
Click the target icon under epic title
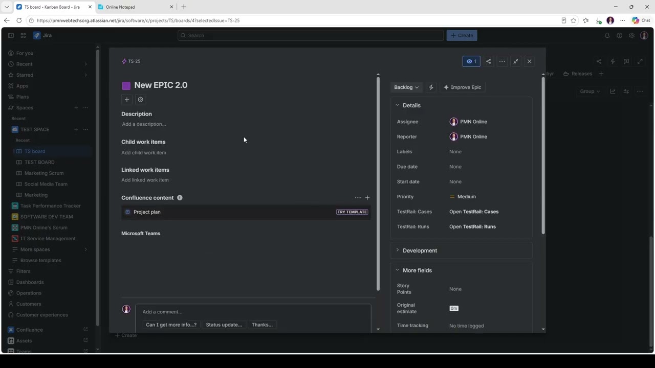click(141, 100)
